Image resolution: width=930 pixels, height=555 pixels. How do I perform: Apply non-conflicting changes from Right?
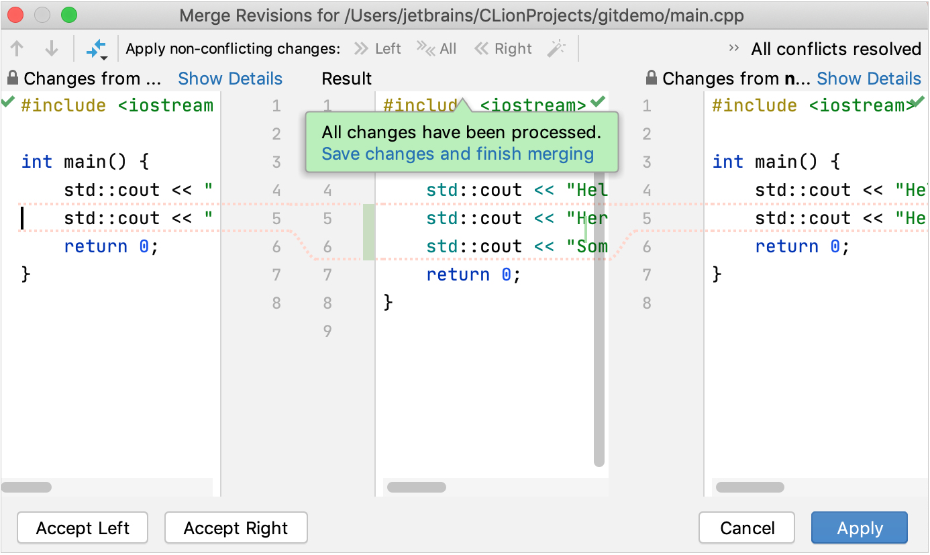(x=503, y=48)
